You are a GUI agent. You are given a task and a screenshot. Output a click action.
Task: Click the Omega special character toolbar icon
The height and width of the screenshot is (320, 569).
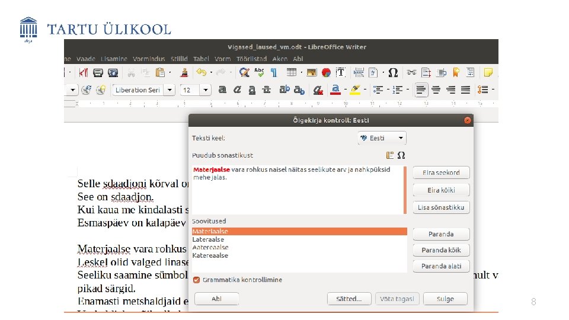(393, 72)
